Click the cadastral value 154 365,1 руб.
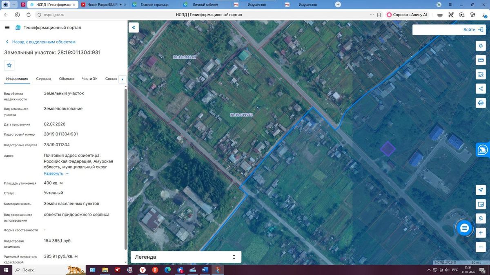 click(x=58, y=241)
